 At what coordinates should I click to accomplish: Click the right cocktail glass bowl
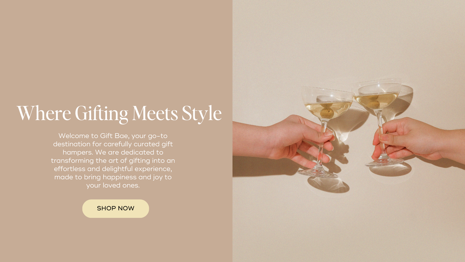tap(377, 95)
